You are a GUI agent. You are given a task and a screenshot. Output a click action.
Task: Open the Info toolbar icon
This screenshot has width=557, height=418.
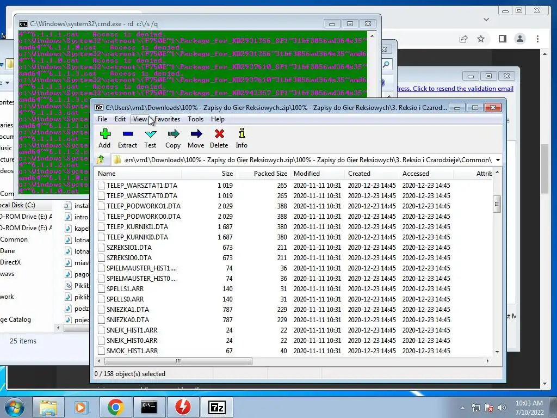(x=242, y=138)
